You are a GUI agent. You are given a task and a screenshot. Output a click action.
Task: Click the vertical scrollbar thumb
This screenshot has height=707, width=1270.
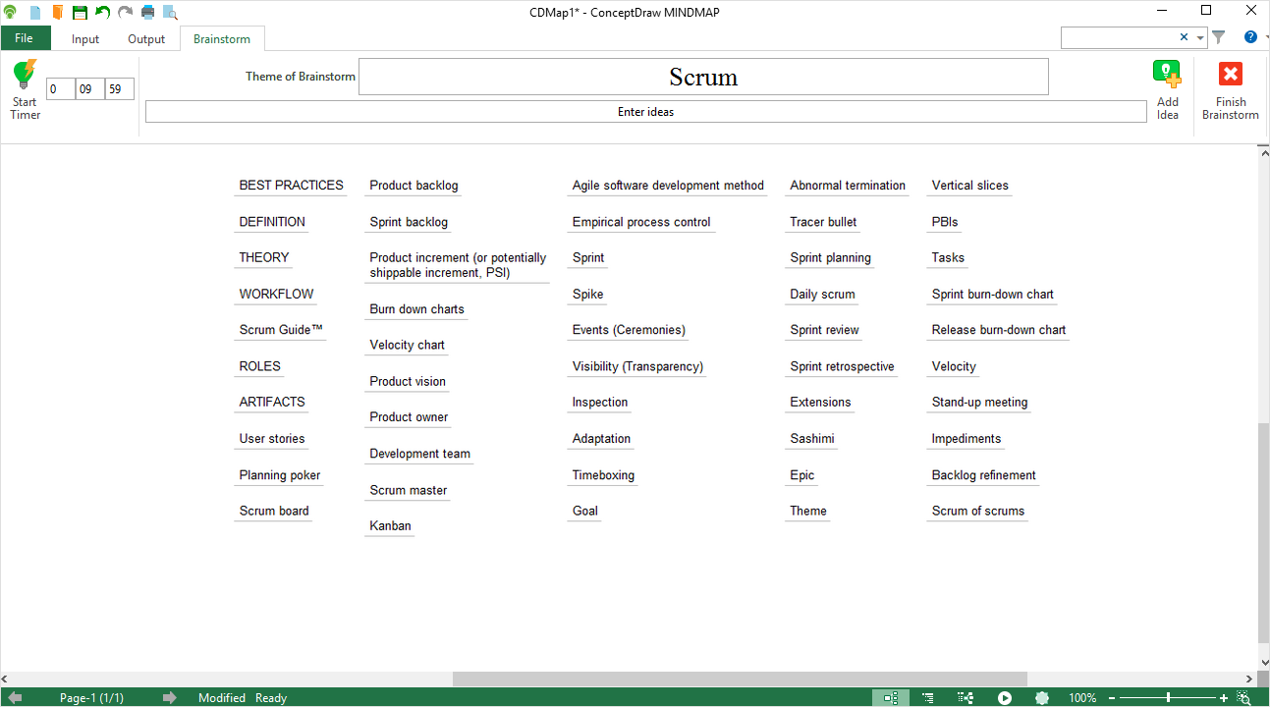click(x=1263, y=532)
